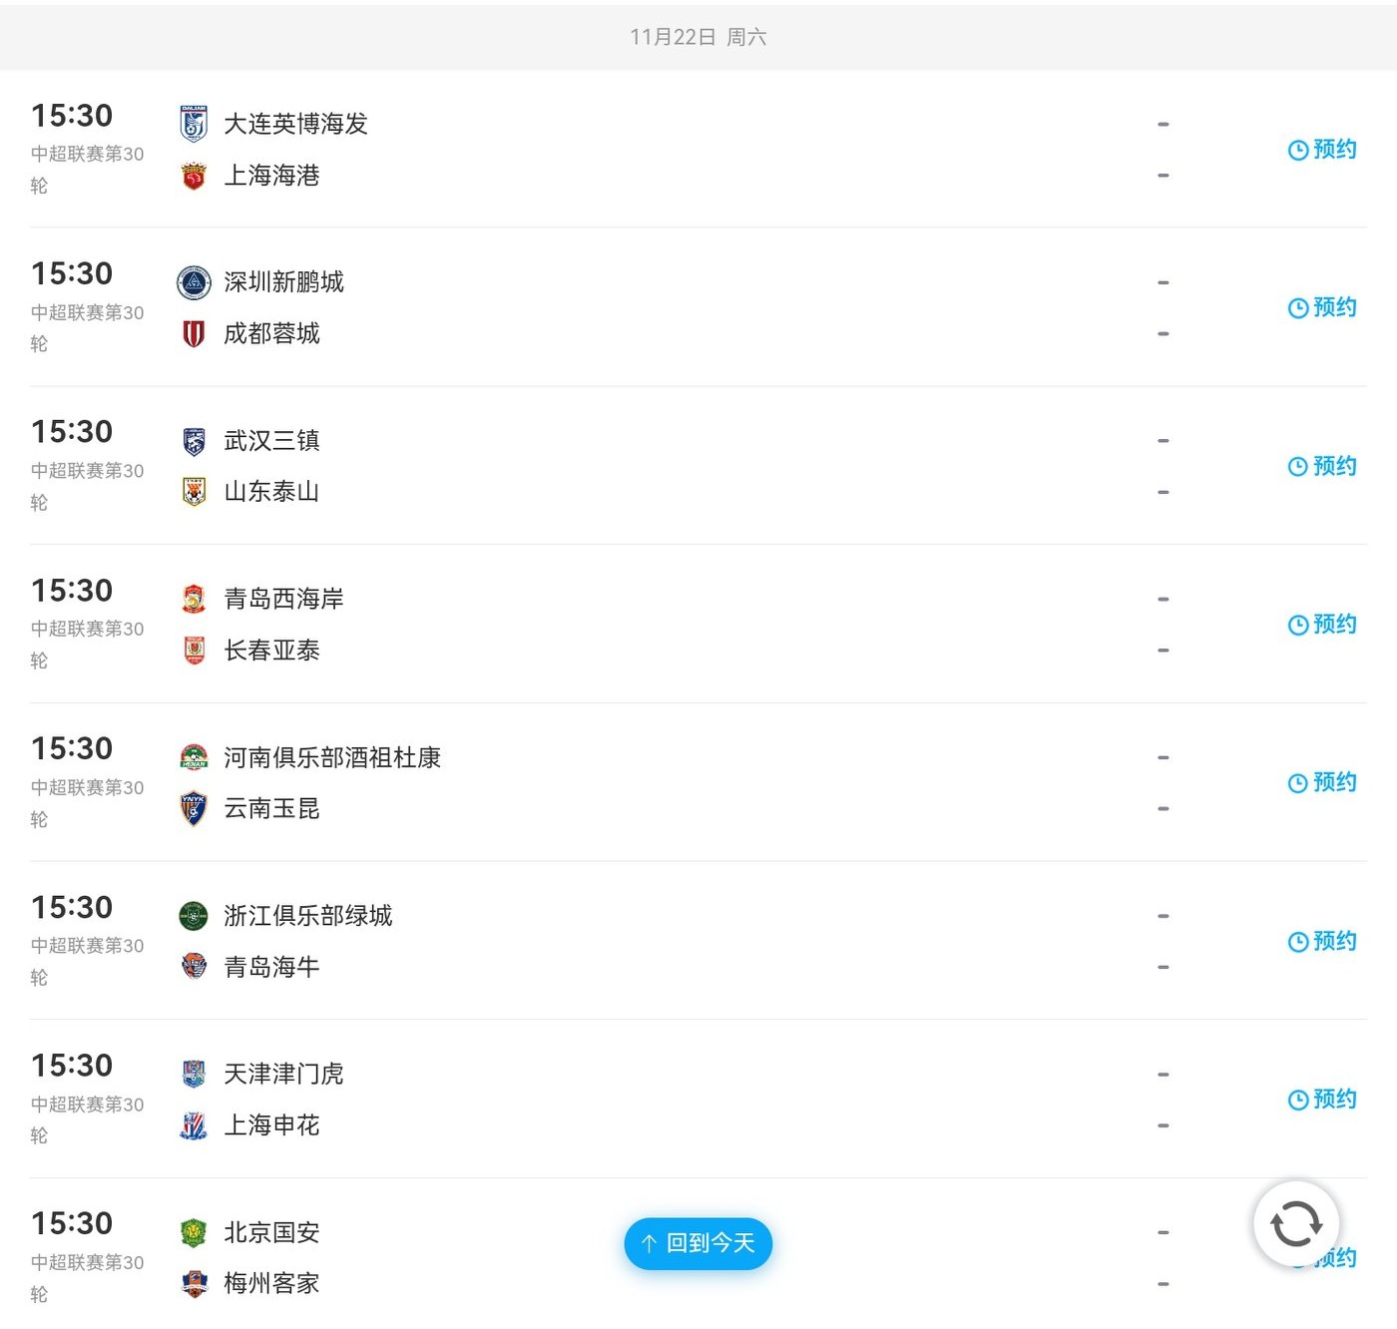Click the Beijing Guoan (北京国安) crest

click(194, 1232)
